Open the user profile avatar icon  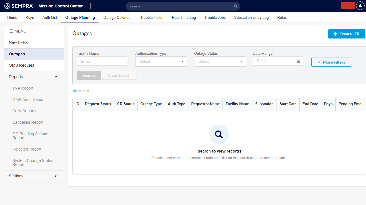(360, 6)
